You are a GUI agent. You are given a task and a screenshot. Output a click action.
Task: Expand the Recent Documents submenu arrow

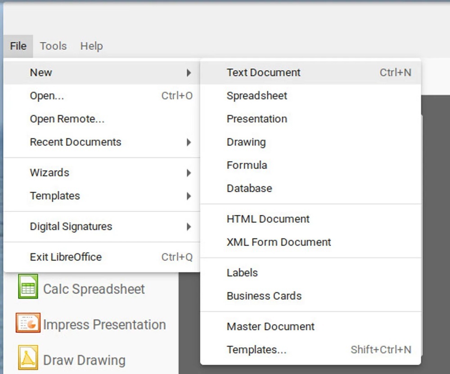[189, 142]
